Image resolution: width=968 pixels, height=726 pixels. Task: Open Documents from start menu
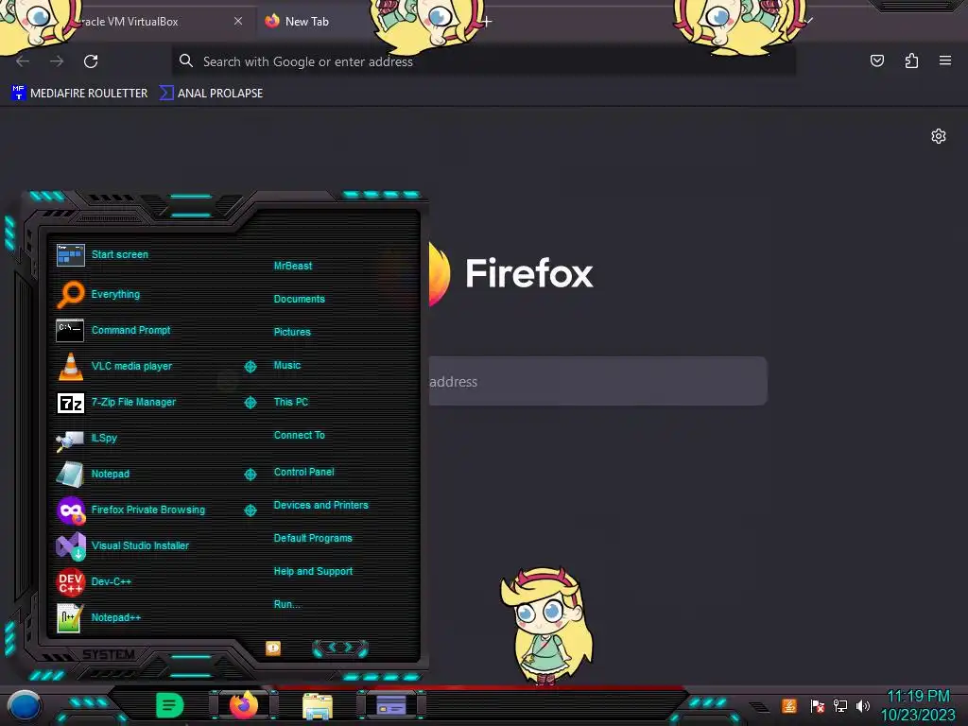click(299, 299)
